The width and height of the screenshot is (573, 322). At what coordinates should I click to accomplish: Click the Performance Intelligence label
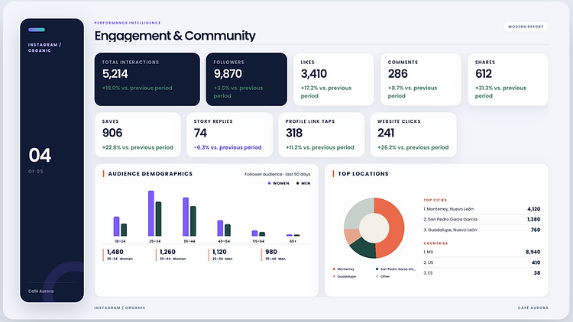[x=128, y=23]
